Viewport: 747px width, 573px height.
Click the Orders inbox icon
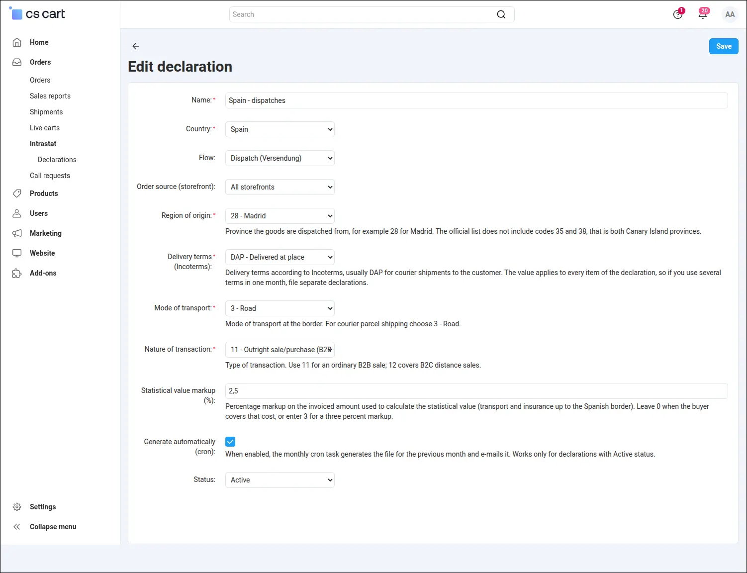pos(17,62)
